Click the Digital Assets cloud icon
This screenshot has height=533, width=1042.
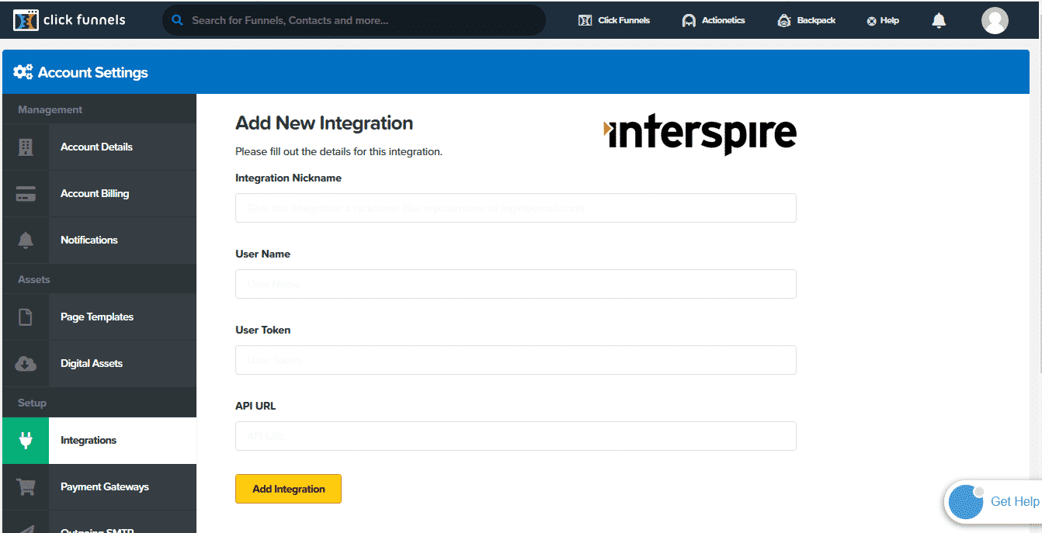(26, 363)
